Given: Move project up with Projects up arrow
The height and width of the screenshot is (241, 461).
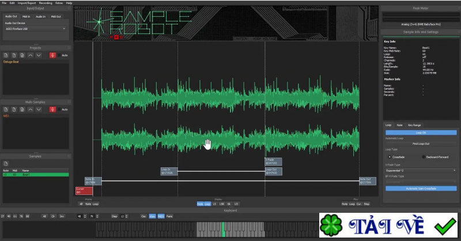Looking at the screenshot, I should (x=31, y=55).
